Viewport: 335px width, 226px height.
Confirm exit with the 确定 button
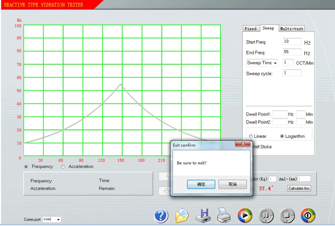point(201,184)
